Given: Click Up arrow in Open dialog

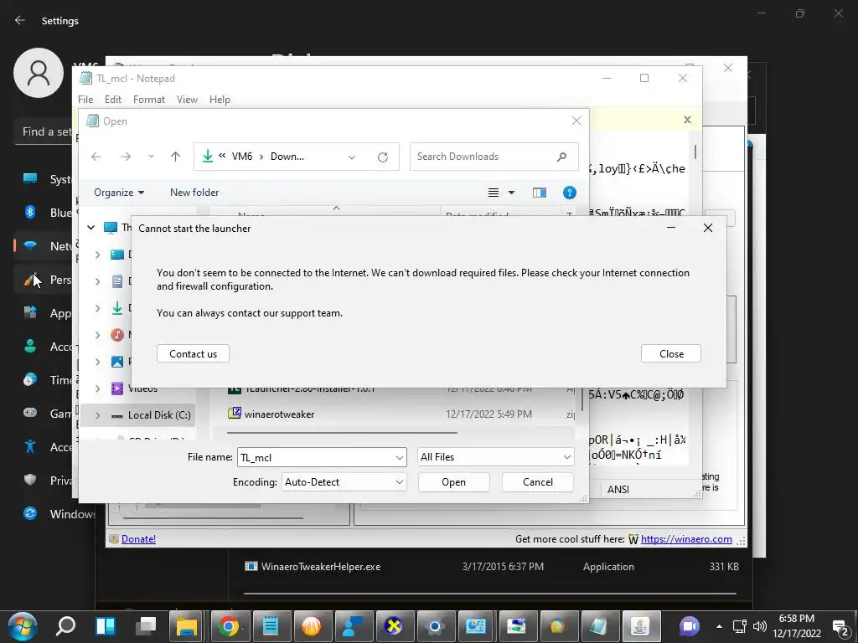Looking at the screenshot, I should point(175,157).
